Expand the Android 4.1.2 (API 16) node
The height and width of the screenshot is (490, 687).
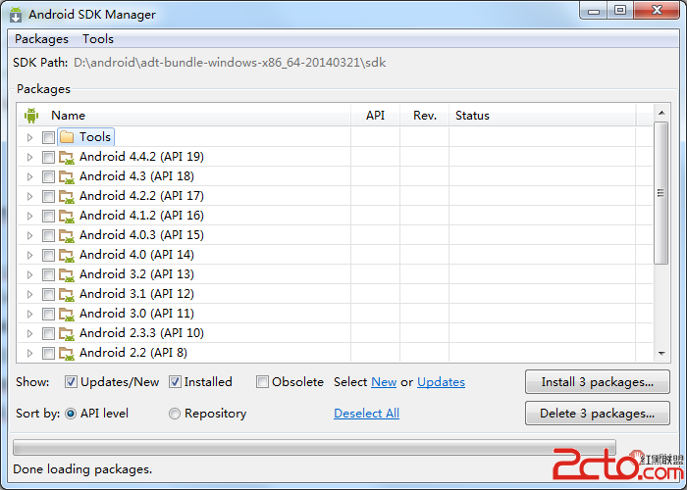29,216
